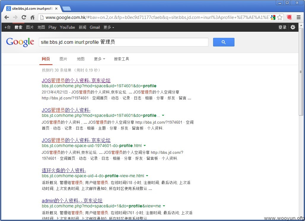Expand arrow next to uid=1&do=profile&view=me URL
The height and width of the screenshot is (221, 305).
(164, 206)
